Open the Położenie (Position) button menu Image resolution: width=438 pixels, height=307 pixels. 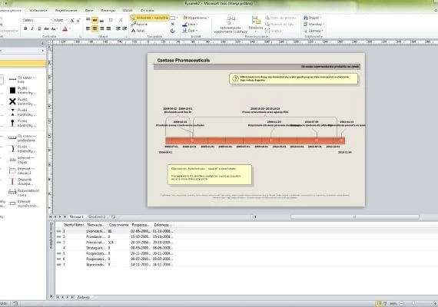pos(256,25)
